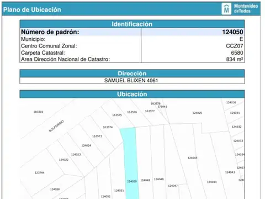The height and width of the screenshot is (199, 265).
Task: Click parcel 124051 on the map
Action: click(x=119, y=191)
